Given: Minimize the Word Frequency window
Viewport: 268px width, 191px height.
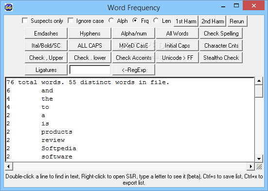Looking at the screenshot, I should [x=223, y=6].
